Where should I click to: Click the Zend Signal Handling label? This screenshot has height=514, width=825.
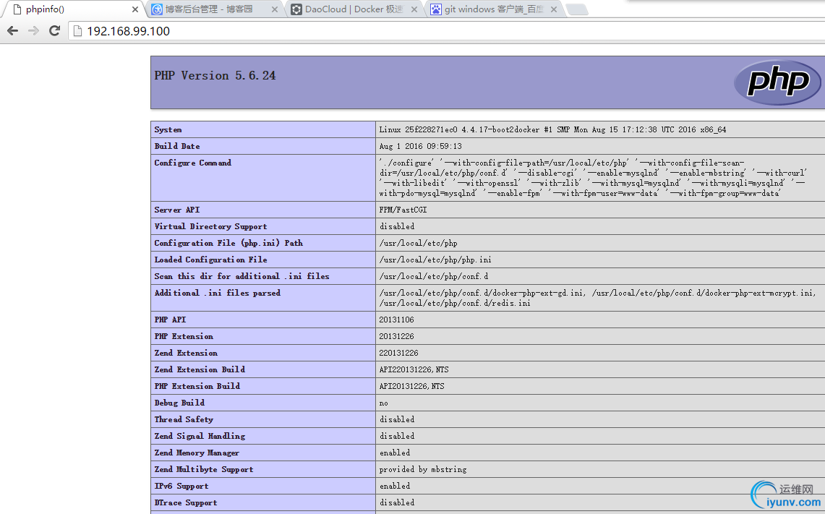tap(200, 436)
